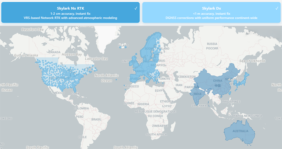The width and height of the screenshot is (282, 149).
Task: Click the Island (Iceland) map label
Action: coord(124,46)
